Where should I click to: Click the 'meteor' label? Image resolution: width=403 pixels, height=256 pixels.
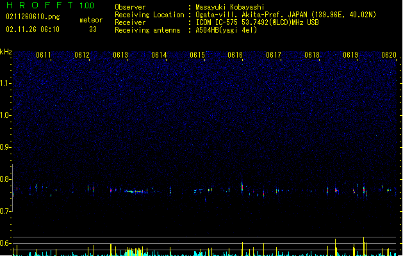click(x=91, y=20)
